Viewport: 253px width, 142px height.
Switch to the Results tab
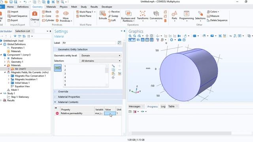(x=94, y=7)
